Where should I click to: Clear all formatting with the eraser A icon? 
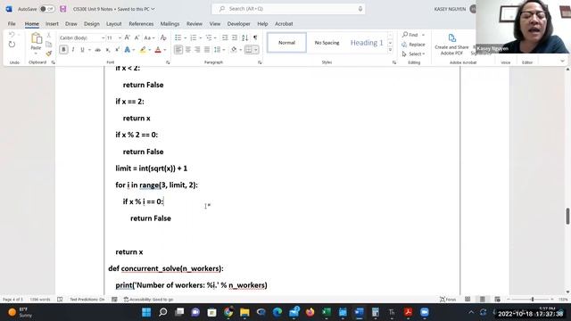[163, 37]
